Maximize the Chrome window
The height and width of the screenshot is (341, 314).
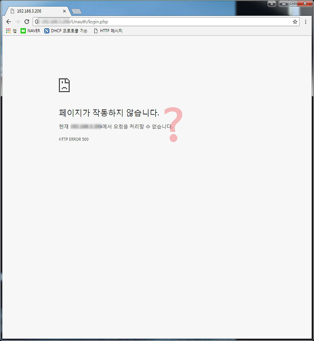(293, 3)
